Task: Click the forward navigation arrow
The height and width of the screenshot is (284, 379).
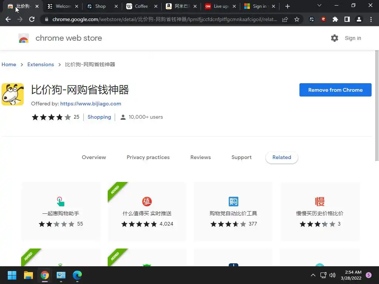Action: coord(20,19)
